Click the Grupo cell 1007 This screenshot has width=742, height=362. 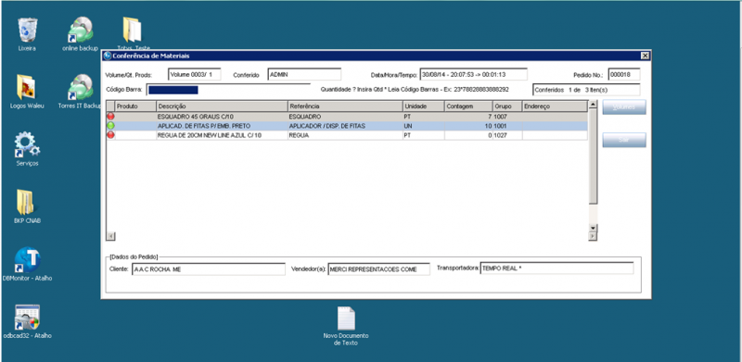click(x=507, y=117)
